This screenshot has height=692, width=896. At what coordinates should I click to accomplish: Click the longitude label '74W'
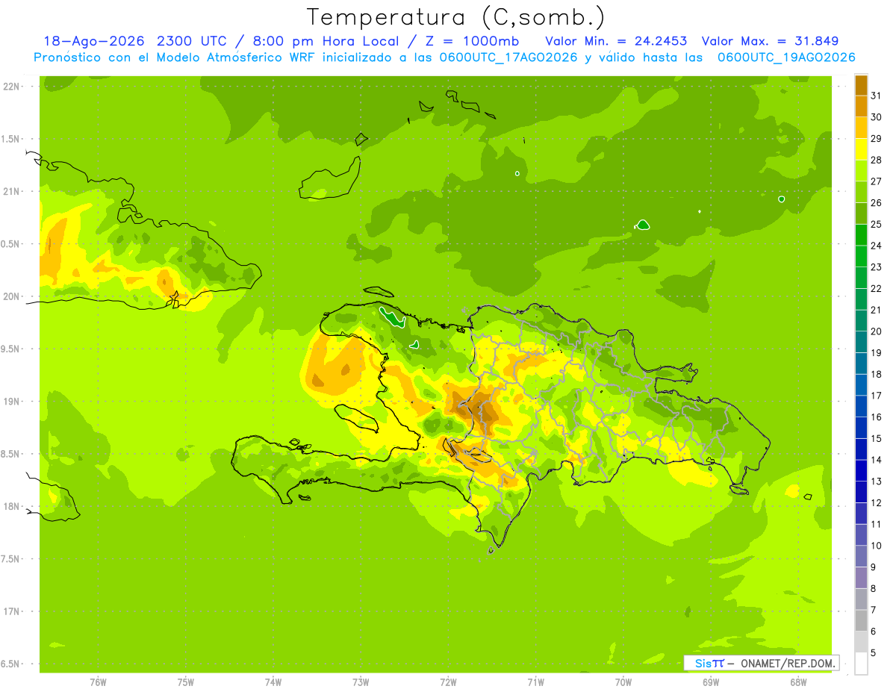click(273, 682)
